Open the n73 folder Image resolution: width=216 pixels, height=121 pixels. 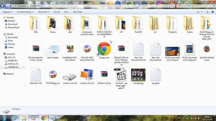[121, 25]
